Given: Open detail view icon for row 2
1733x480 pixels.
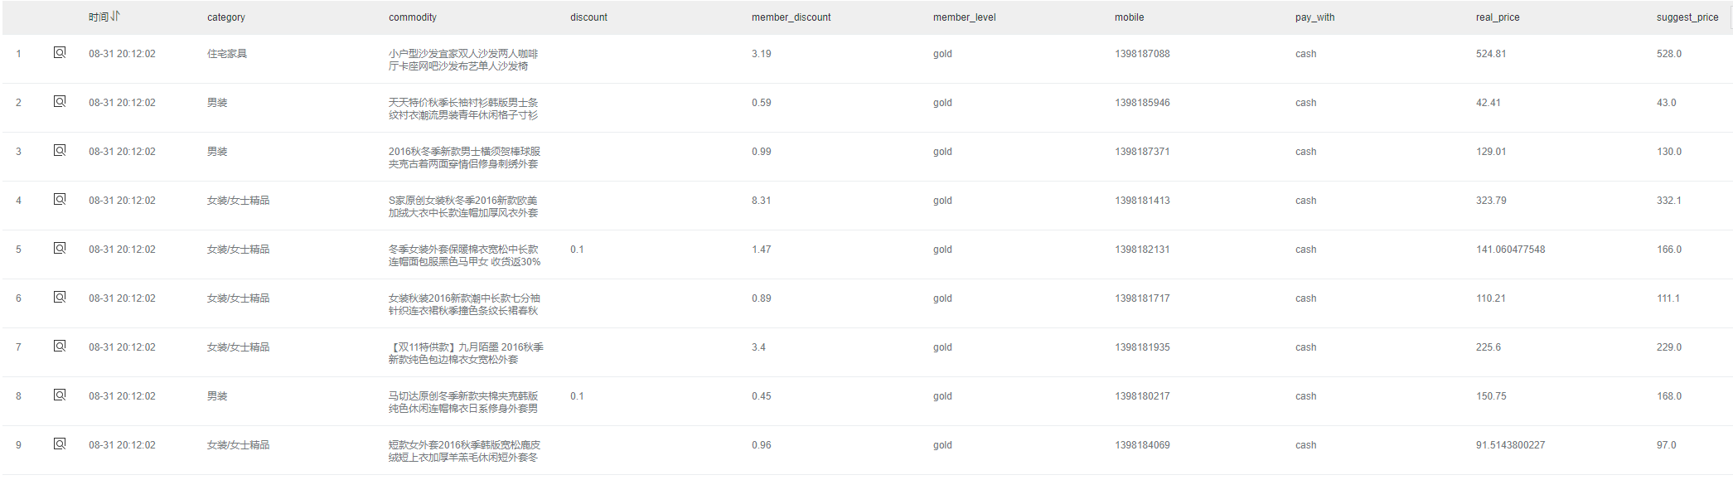Looking at the screenshot, I should (60, 102).
